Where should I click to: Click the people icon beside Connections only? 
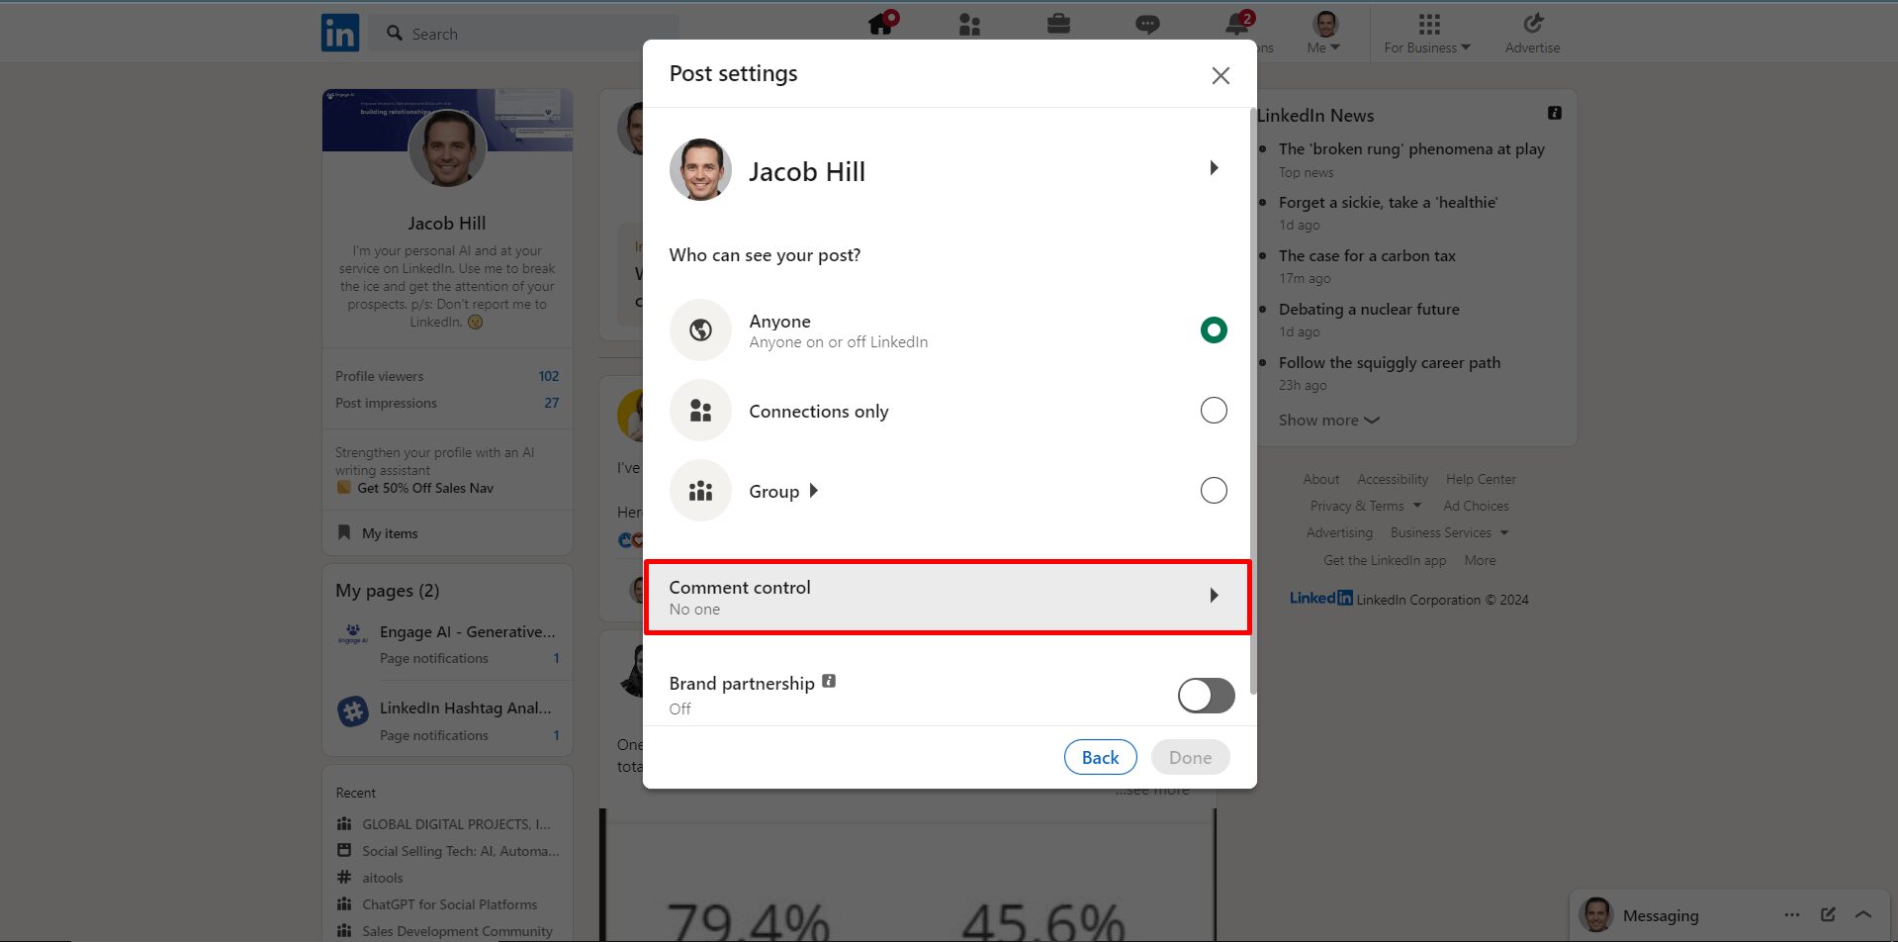point(700,410)
